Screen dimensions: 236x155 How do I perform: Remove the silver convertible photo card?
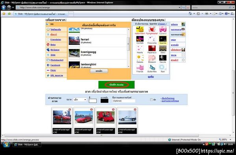[135, 109]
